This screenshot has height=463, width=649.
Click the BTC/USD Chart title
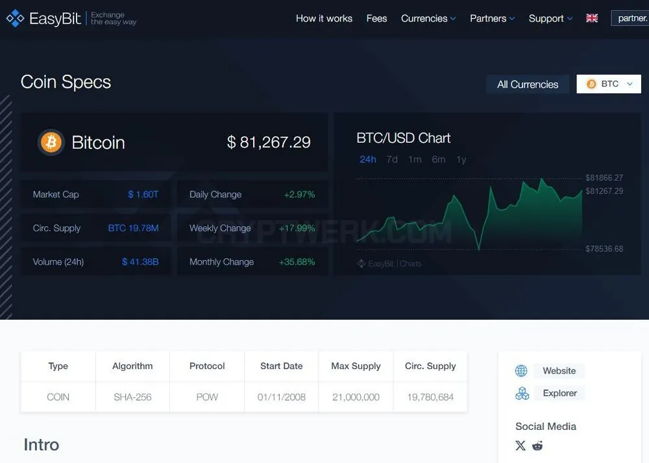404,138
